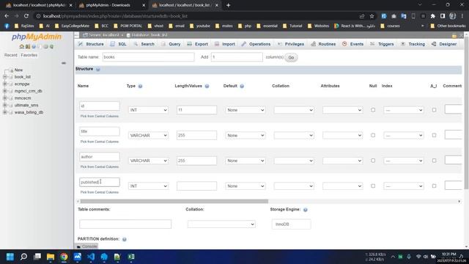This screenshot has width=469, height=264.
Task: Click help icon beside PARTITION definition
Action: [x=125, y=239]
